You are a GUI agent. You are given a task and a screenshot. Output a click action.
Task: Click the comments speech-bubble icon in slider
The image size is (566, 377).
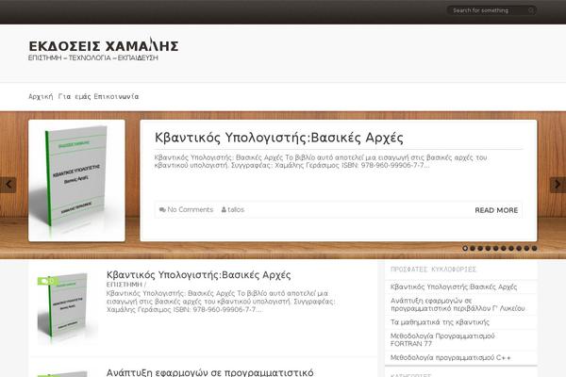coord(162,209)
